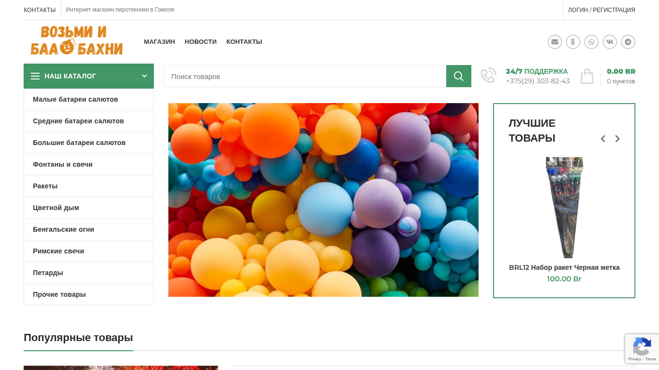Viewport: 659px width, 370px height.
Task: Click the Лучшие товары heading
Action: [532, 131]
